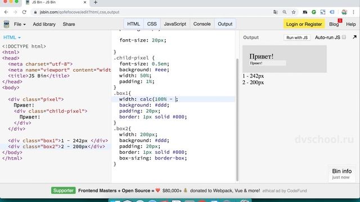Toggle the Output panel tab

tap(225, 24)
